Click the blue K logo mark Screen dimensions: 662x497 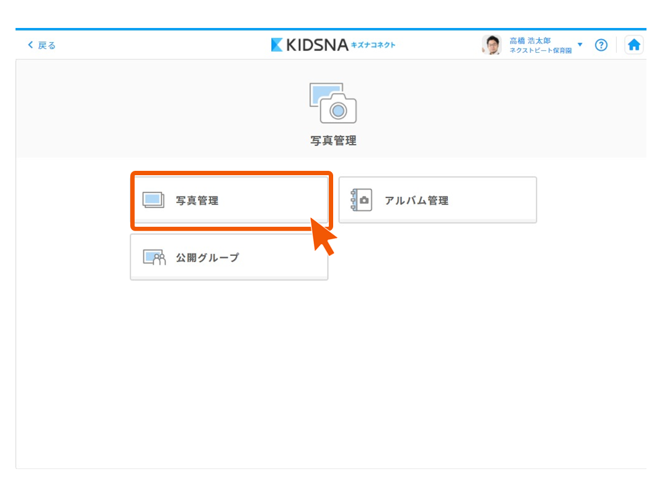(x=277, y=45)
